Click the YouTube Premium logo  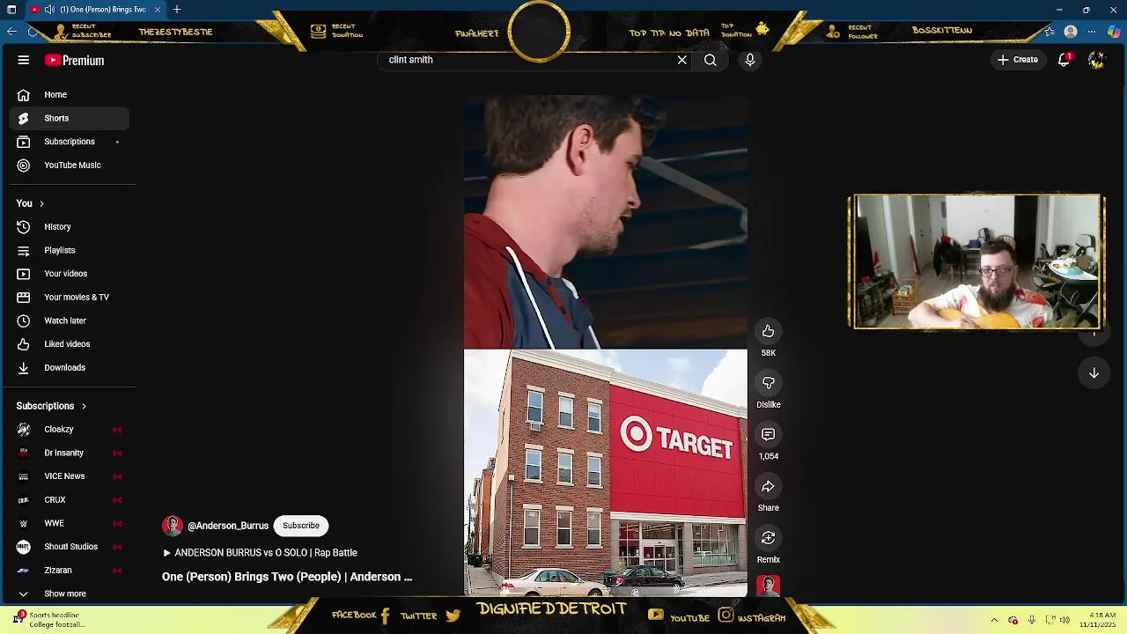point(75,60)
